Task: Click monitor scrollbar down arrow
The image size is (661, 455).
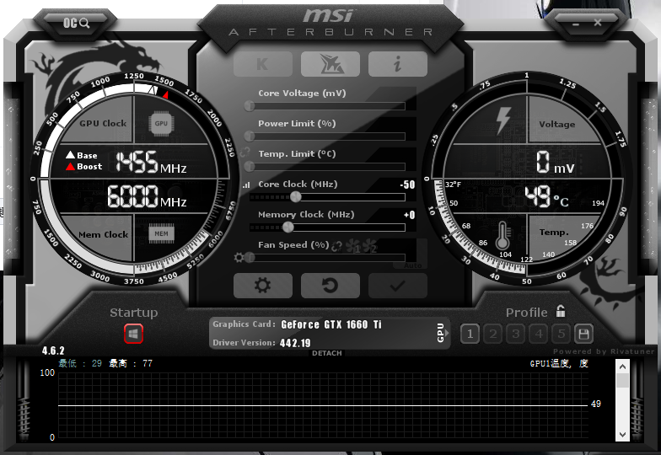Action: [622, 434]
